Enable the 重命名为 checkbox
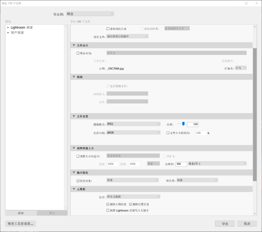Image resolution: width=262 pixels, height=232 pixels. 78,53
